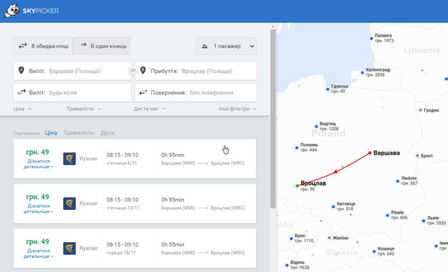Select Катовіце map marker dot

point(333,206)
